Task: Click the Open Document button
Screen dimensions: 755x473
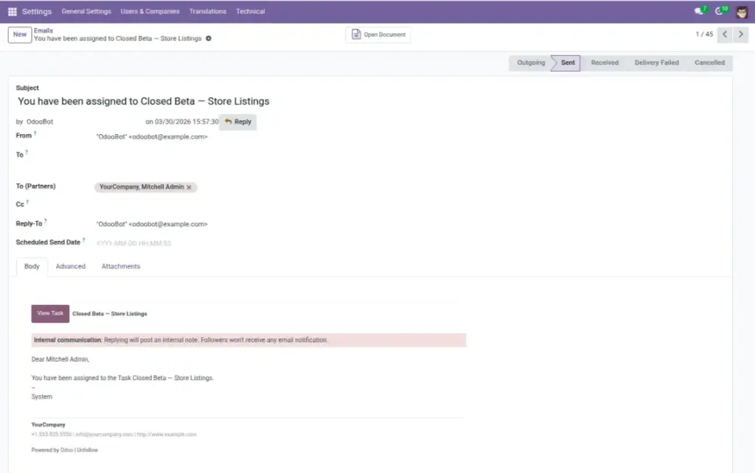Action: 378,35
